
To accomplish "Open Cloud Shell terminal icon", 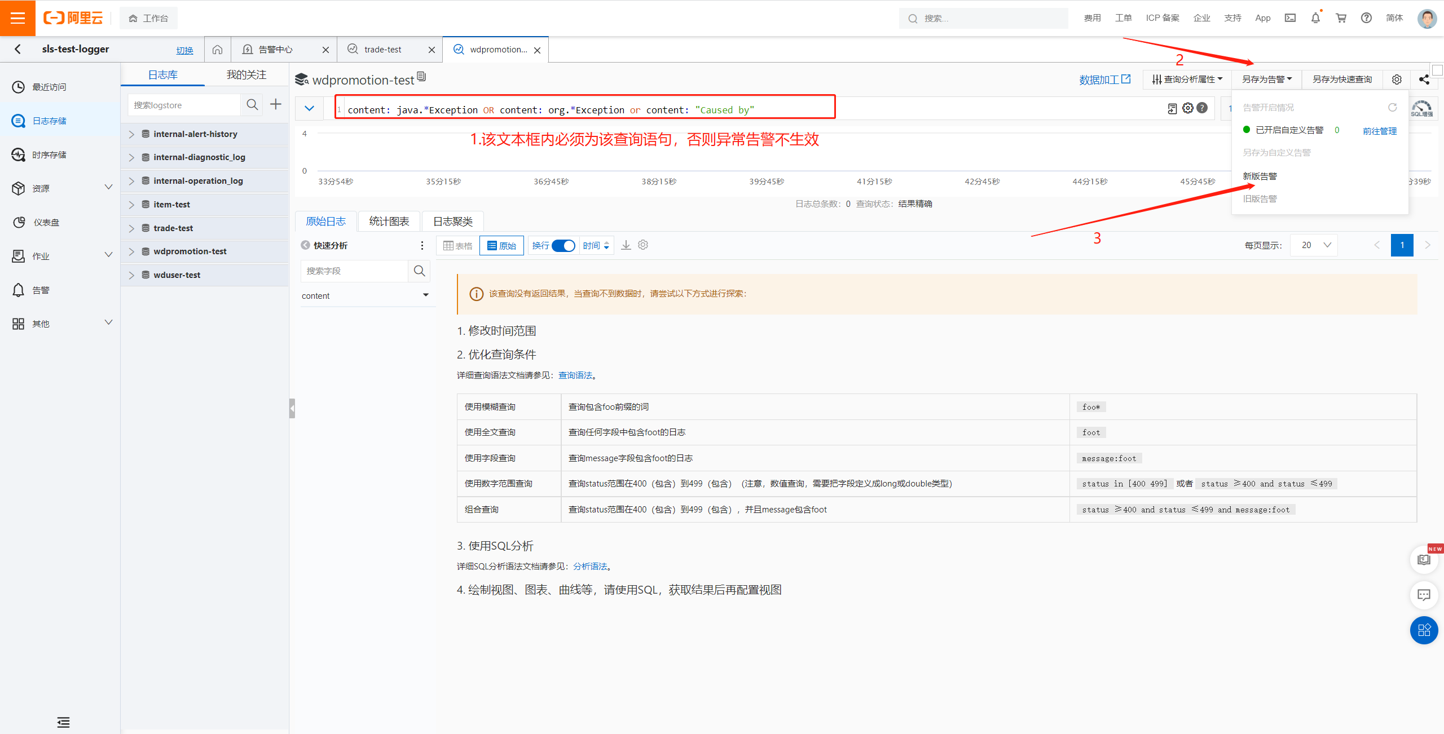I will pyautogui.click(x=1290, y=18).
